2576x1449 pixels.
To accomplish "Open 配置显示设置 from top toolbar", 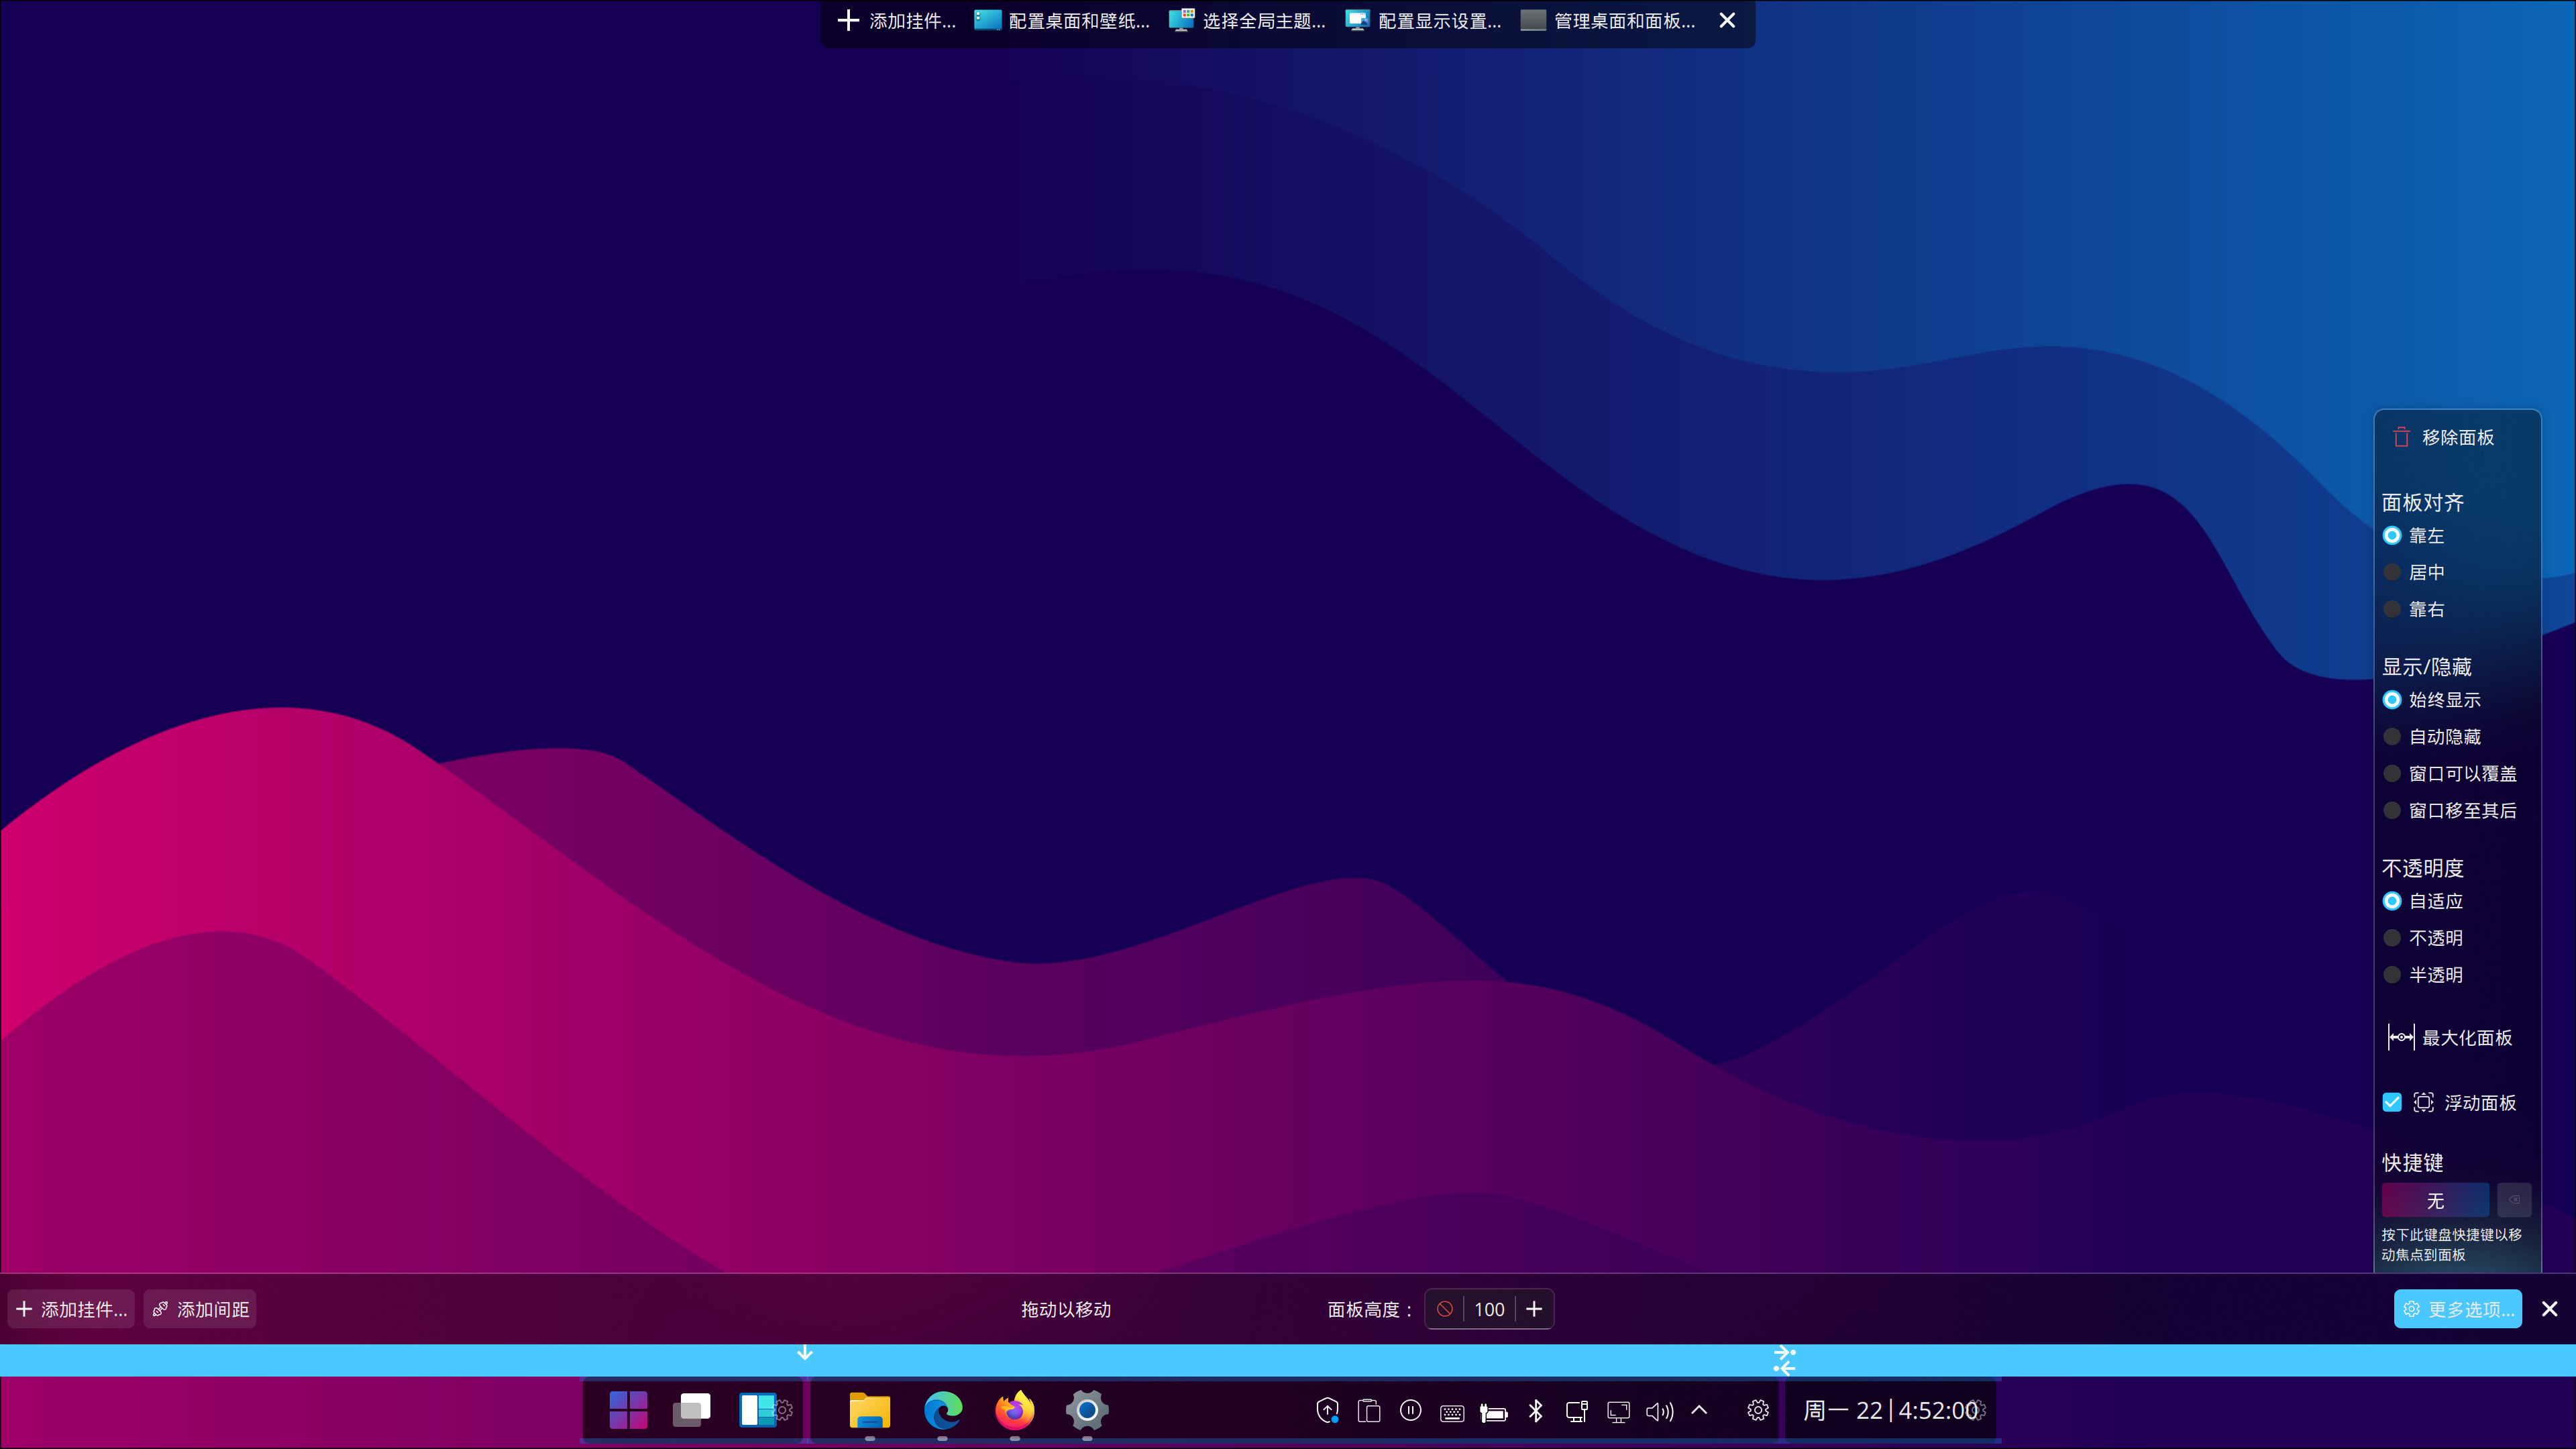I will point(1424,21).
